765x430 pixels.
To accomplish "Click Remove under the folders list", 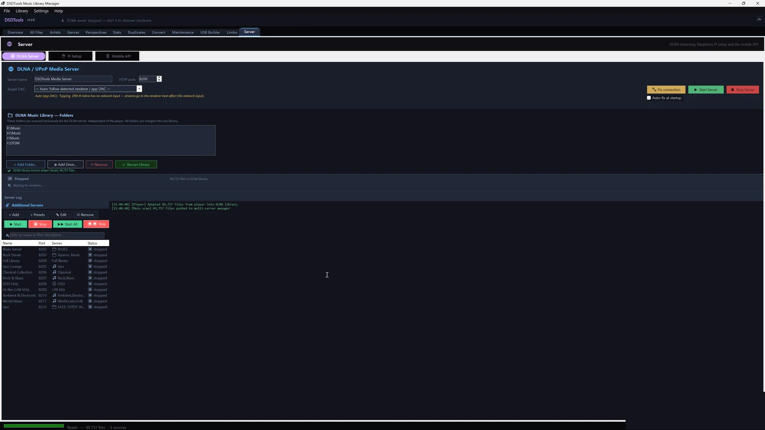I will coord(99,164).
